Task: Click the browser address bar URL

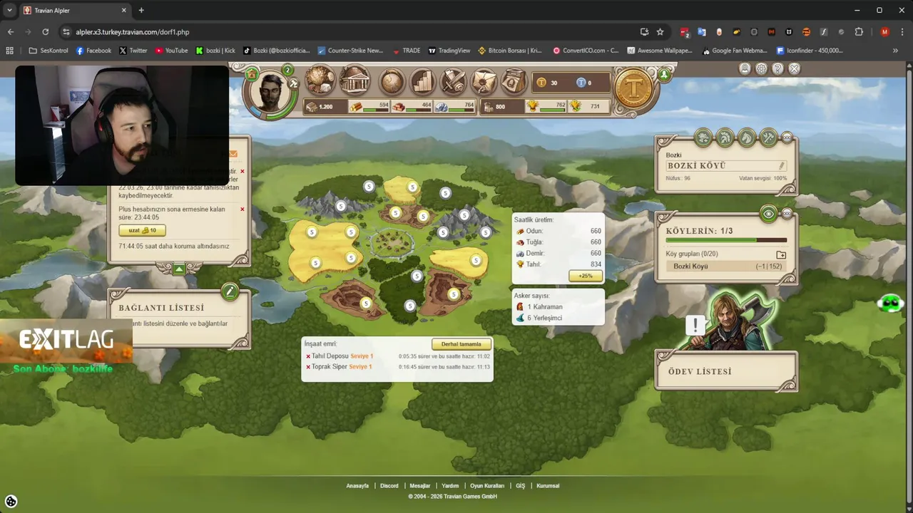Action: click(133, 32)
